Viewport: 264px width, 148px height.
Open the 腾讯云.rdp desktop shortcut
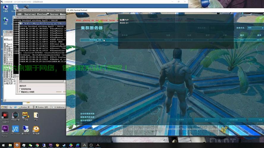26,130
